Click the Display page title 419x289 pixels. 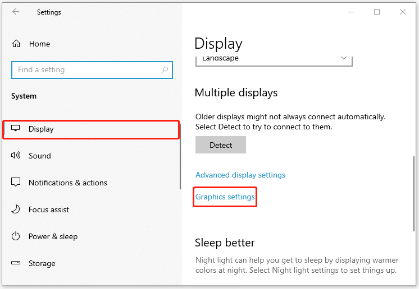click(x=218, y=44)
